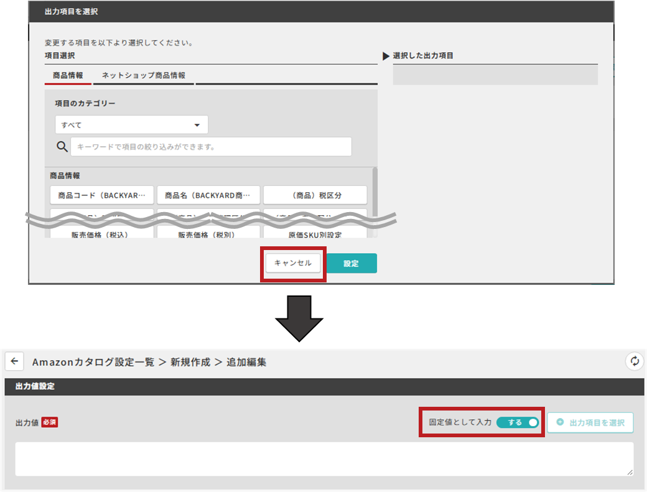Select the 原価SKU別設定 item
The height and width of the screenshot is (492, 647).
(x=315, y=233)
